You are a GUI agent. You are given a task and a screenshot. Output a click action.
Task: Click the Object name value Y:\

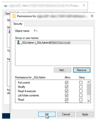(x=35, y=31)
